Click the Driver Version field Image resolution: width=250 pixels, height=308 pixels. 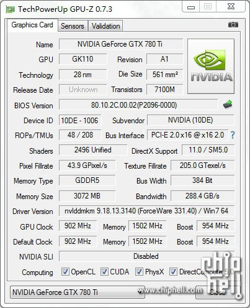pos(146,211)
